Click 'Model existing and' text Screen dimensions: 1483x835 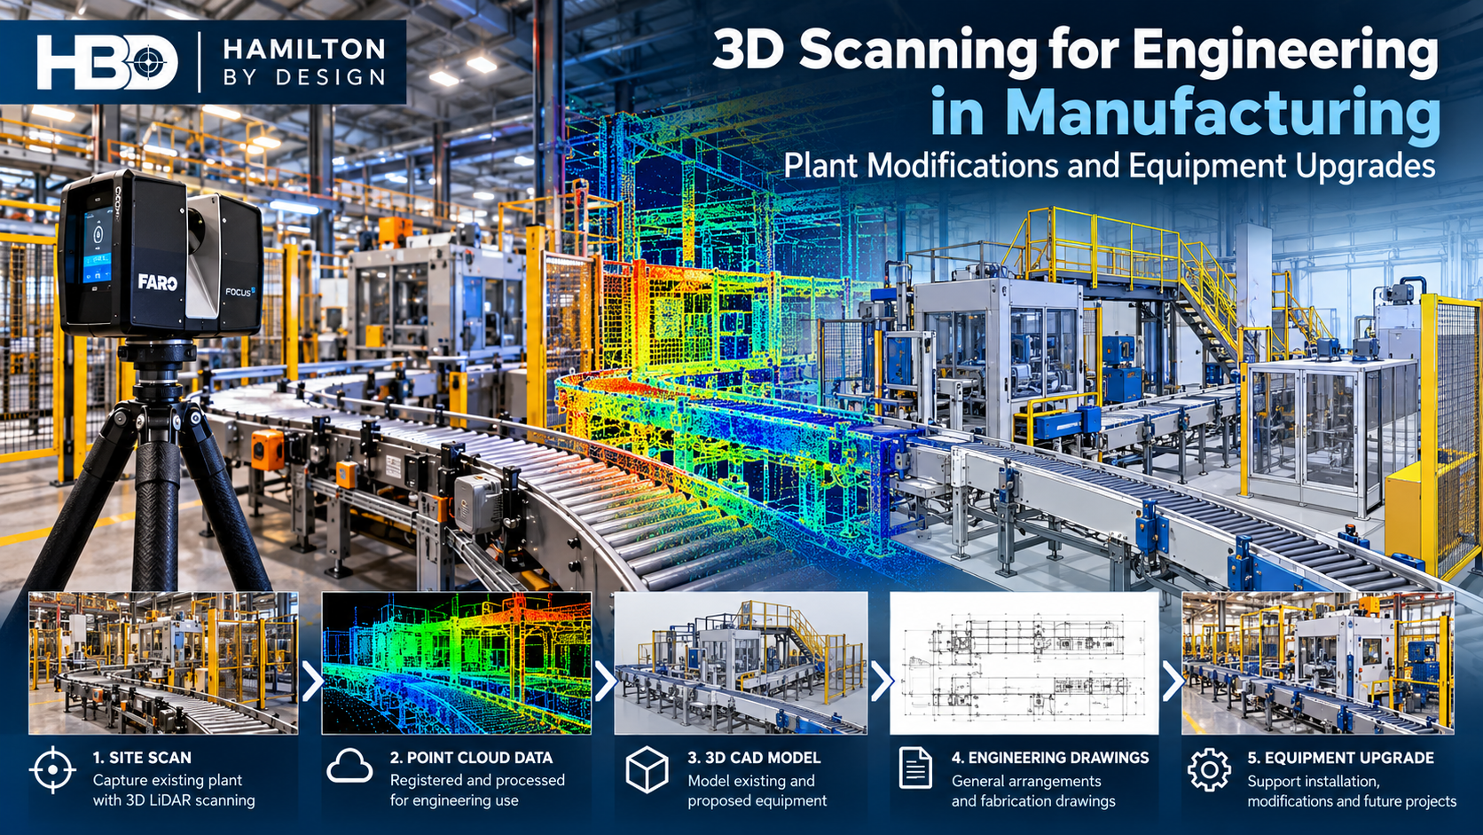coord(751,781)
